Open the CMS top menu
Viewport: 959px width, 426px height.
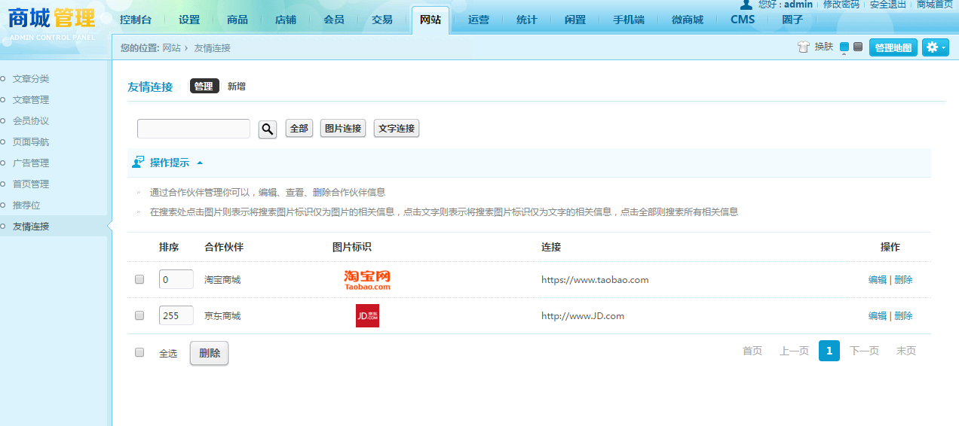tap(743, 20)
